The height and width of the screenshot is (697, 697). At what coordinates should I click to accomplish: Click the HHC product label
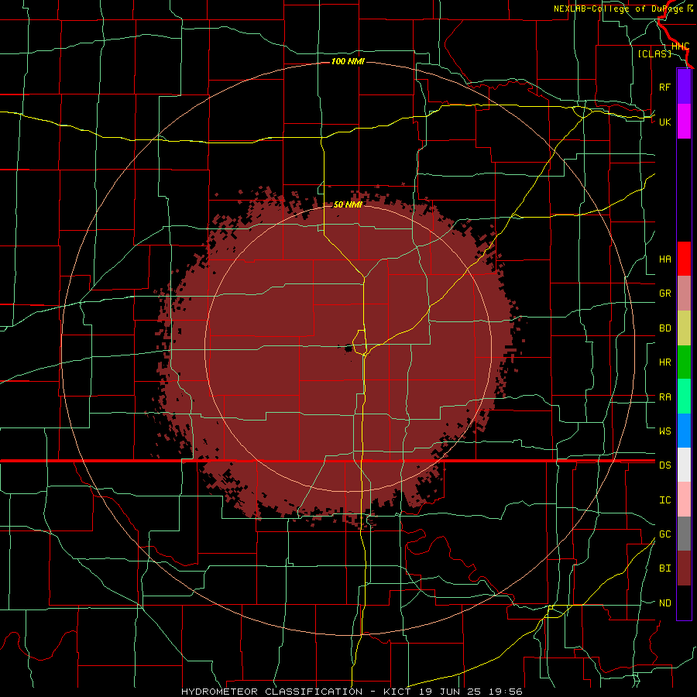(x=680, y=46)
